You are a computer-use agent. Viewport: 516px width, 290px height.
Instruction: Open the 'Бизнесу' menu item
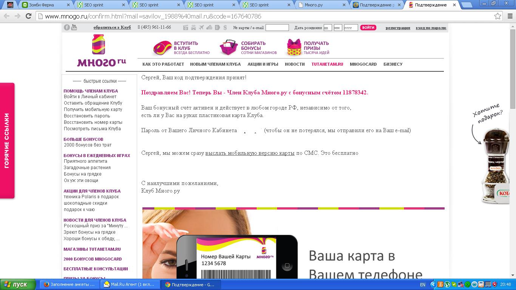393,64
